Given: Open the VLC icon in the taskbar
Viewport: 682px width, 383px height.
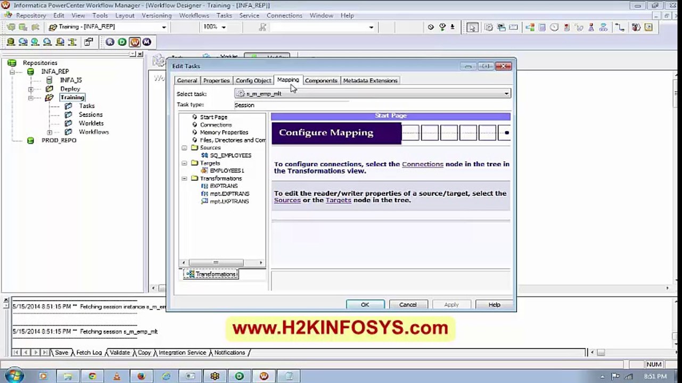Looking at the screenshot, I should pyautogui.click(x=117, y=376).
